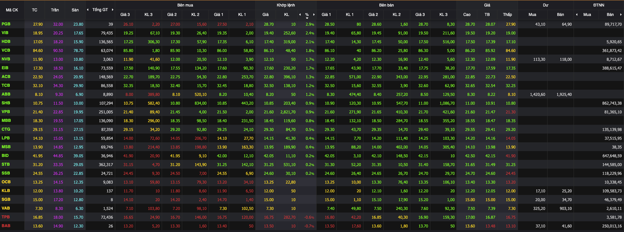Select the CTG ticker
The width and height of the screenshot is (624, 232).
6,129
